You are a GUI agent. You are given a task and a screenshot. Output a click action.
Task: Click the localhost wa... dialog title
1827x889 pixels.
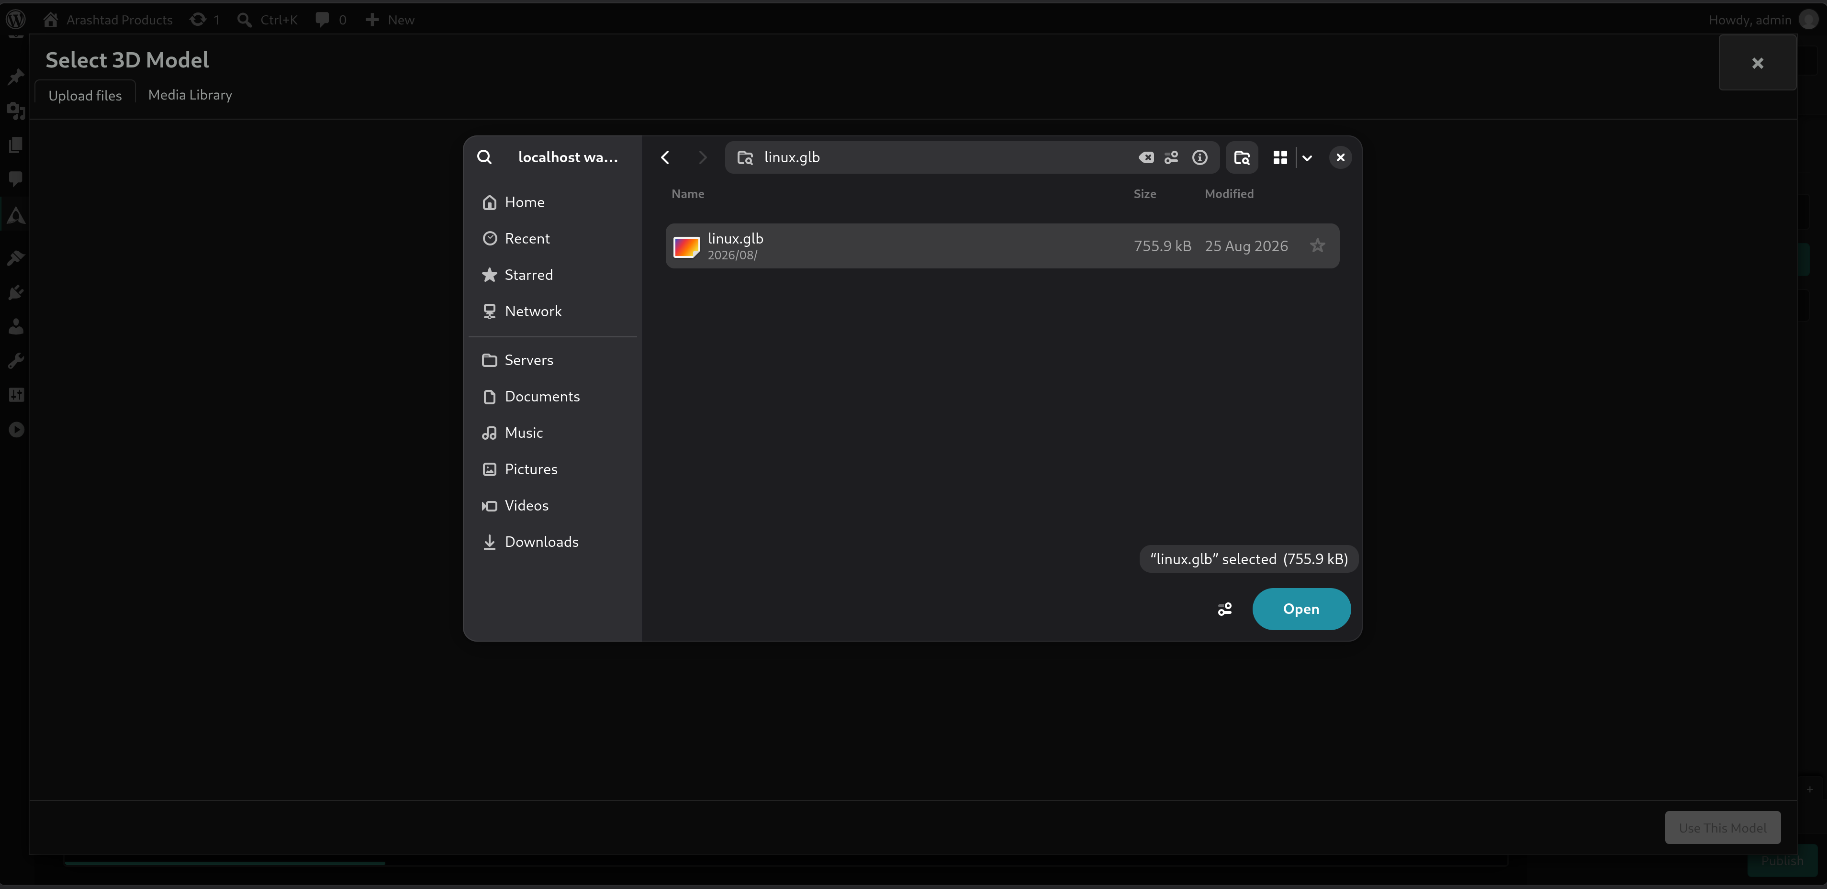tap(567, 157)
